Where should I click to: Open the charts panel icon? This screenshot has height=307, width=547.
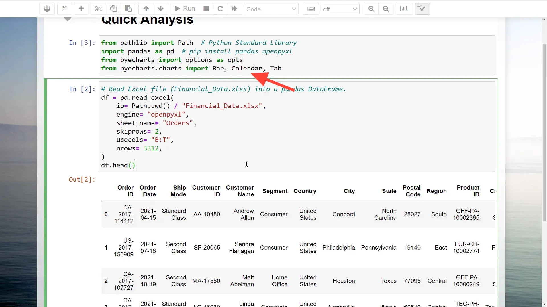[x=404, y=9]
